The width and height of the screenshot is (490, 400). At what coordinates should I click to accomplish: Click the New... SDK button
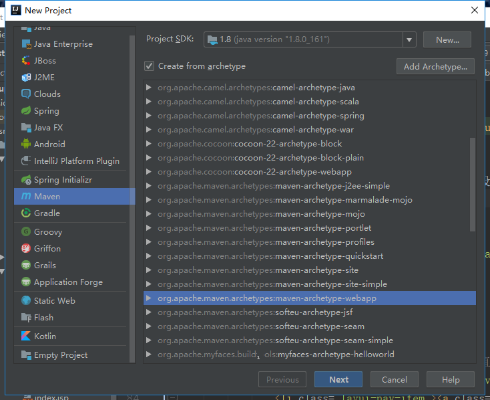[447, 39]
